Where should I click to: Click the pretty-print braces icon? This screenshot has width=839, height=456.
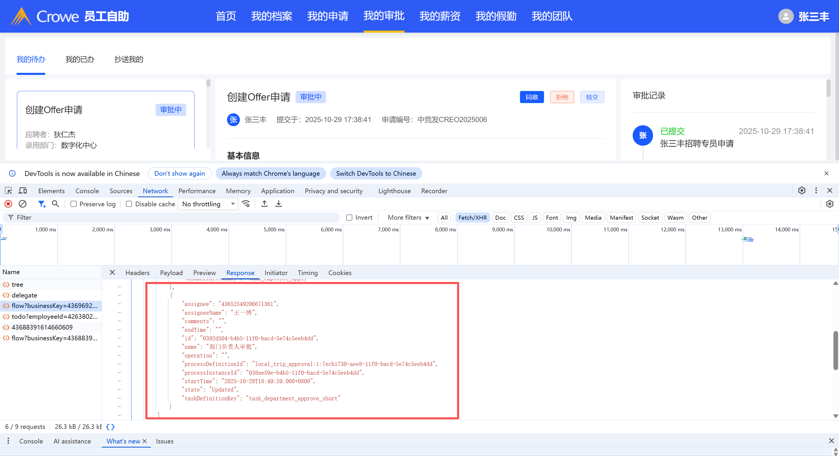pyautogui.click(x=110, y=427)
